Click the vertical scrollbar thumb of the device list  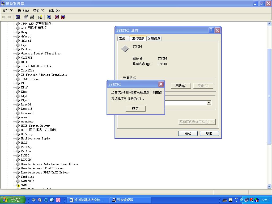click(269, 96)
